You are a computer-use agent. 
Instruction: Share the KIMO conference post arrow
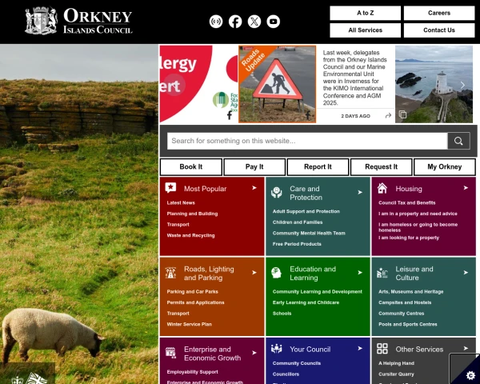coord(388,115)
